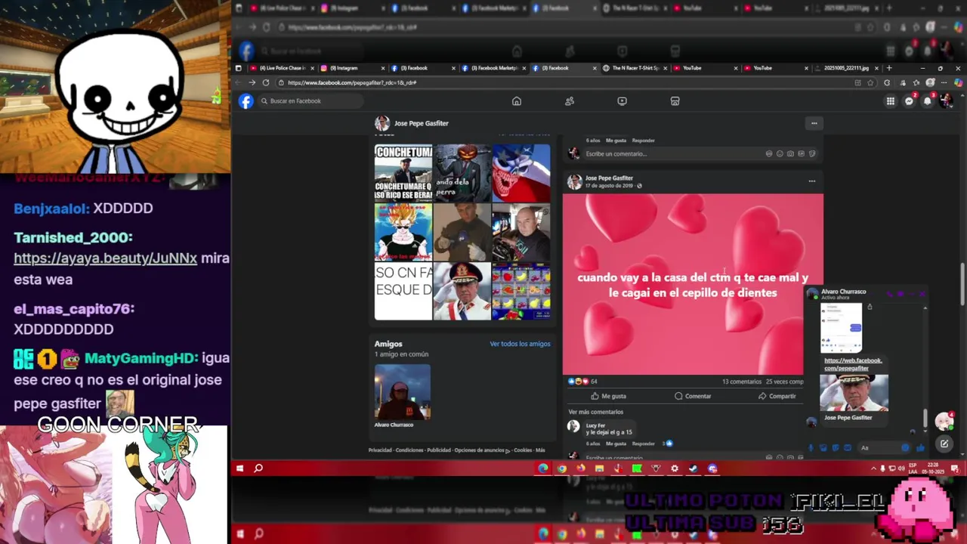This screenshot has width=967, height=544.
Task: Open the Facebook friends icon
Action: (570, 101)
